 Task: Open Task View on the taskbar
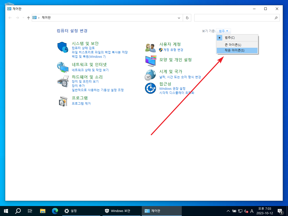coord(30,211)
